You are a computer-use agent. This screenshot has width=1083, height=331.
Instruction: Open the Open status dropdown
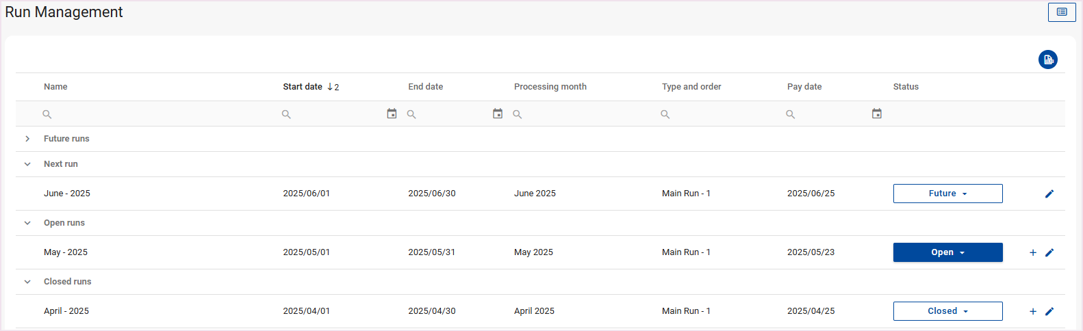click(947, 252)
